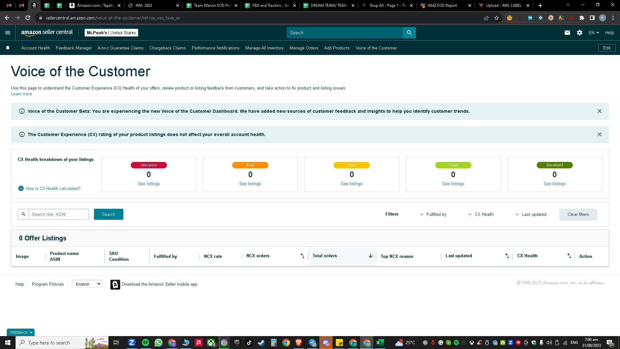Image resolution: width=620 pixels, height=349 pixels.
Task: Click the Windows Start button
Action: (8, 343)
